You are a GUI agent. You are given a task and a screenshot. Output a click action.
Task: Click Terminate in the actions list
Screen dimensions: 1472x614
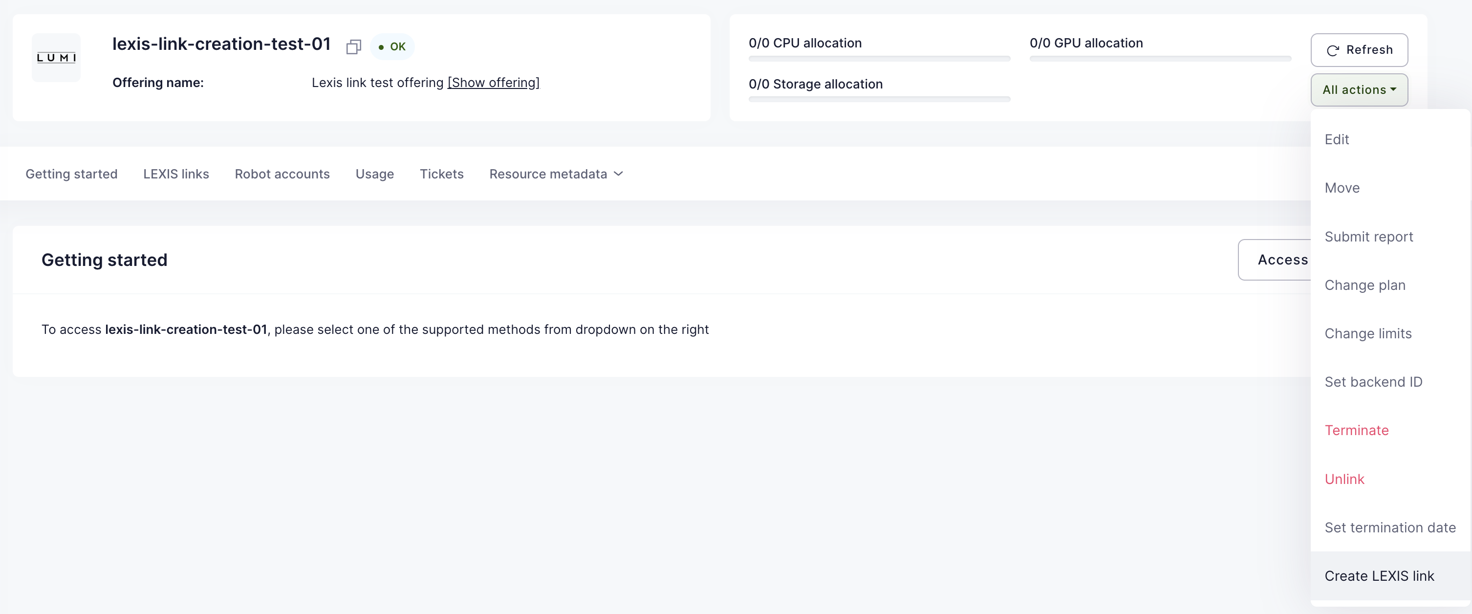point(1356,431)
